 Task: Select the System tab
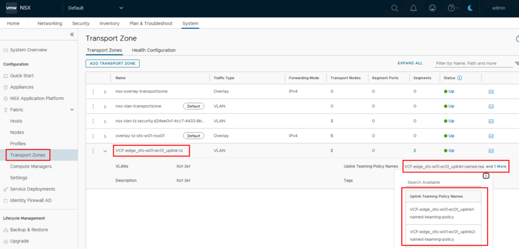tap(191, 23)
